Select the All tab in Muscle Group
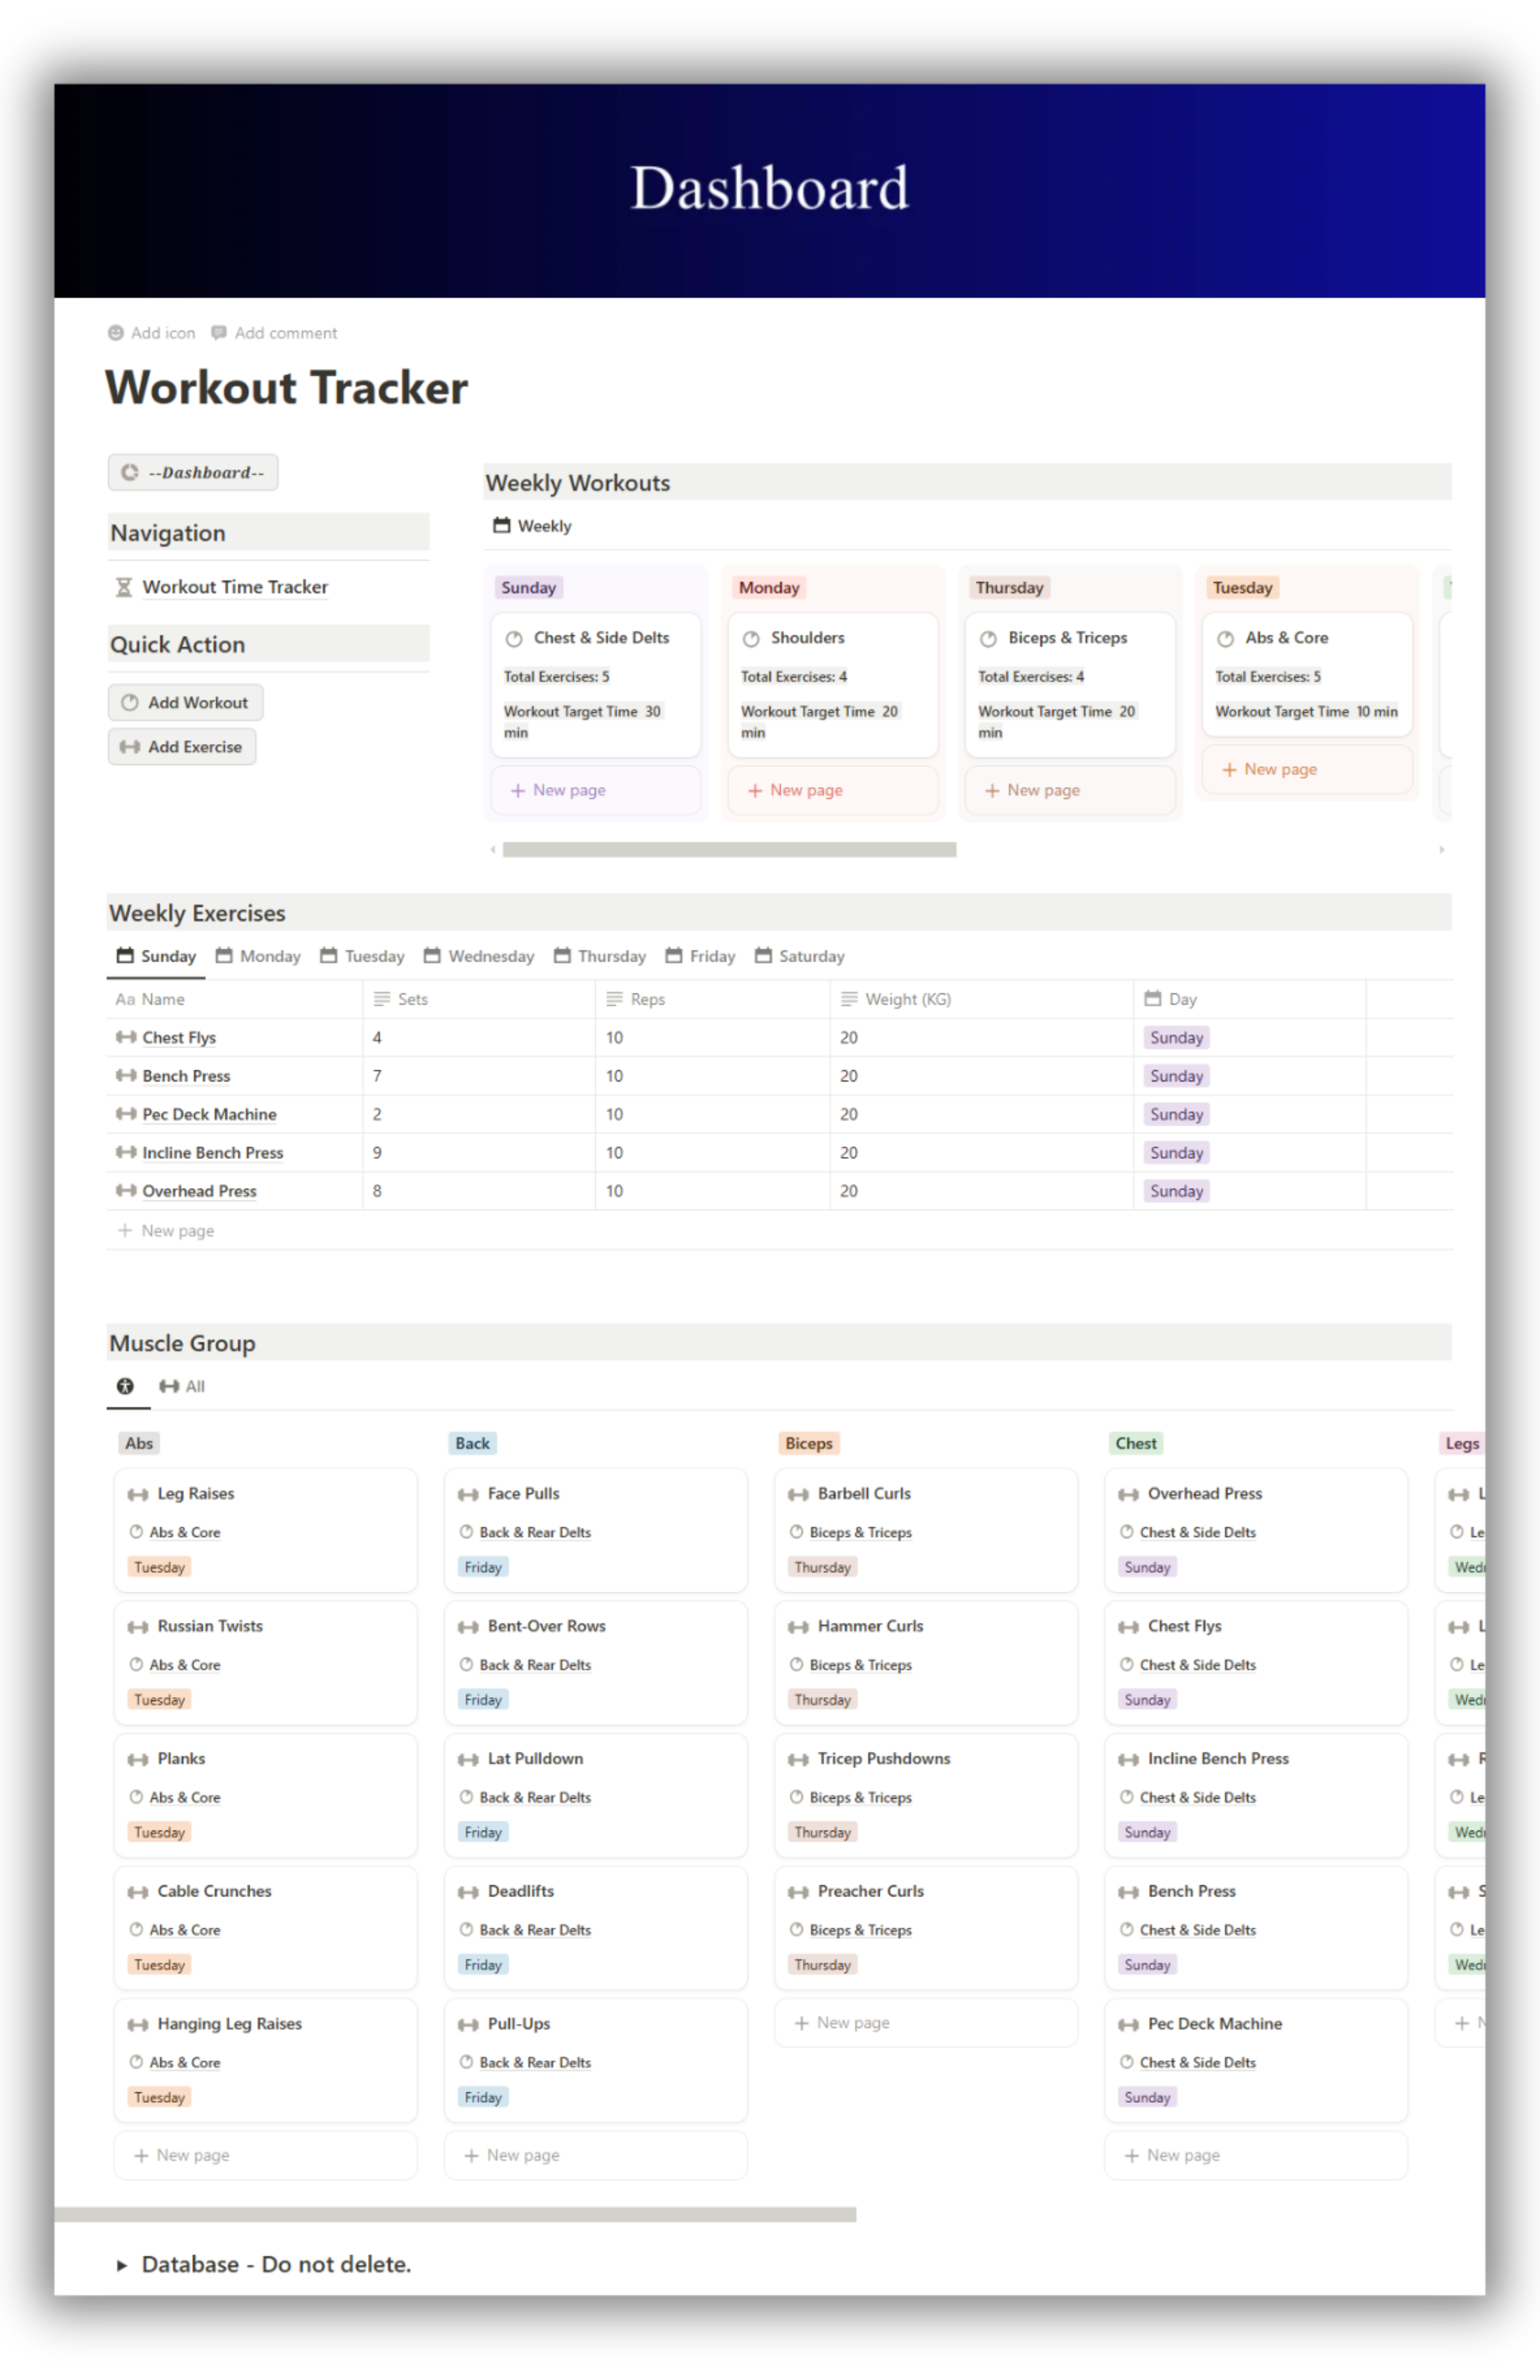Viewport: 1540px width, 2380px height. 182,1386
